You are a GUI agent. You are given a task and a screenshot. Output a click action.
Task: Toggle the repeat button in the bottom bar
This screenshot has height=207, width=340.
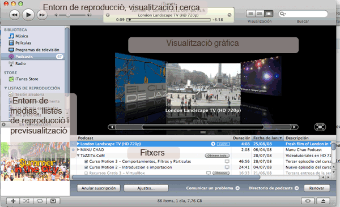[x=40, y=201]
